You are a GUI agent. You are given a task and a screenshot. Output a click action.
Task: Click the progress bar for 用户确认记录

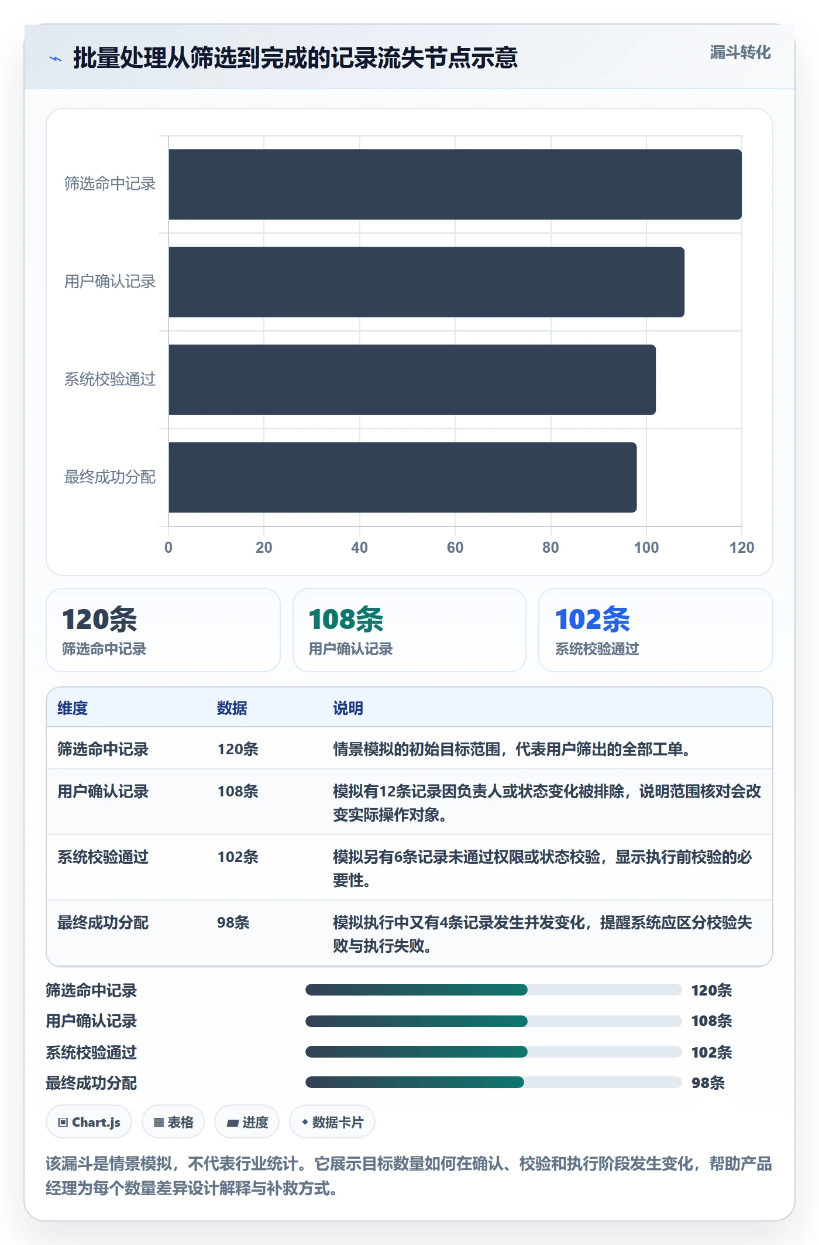(494, 1021)
